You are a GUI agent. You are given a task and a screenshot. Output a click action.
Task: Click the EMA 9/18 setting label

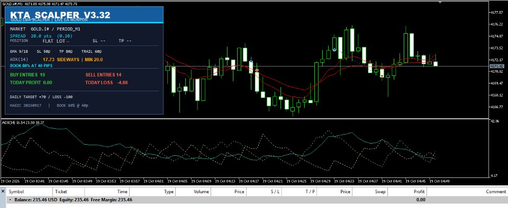(19, 51)
